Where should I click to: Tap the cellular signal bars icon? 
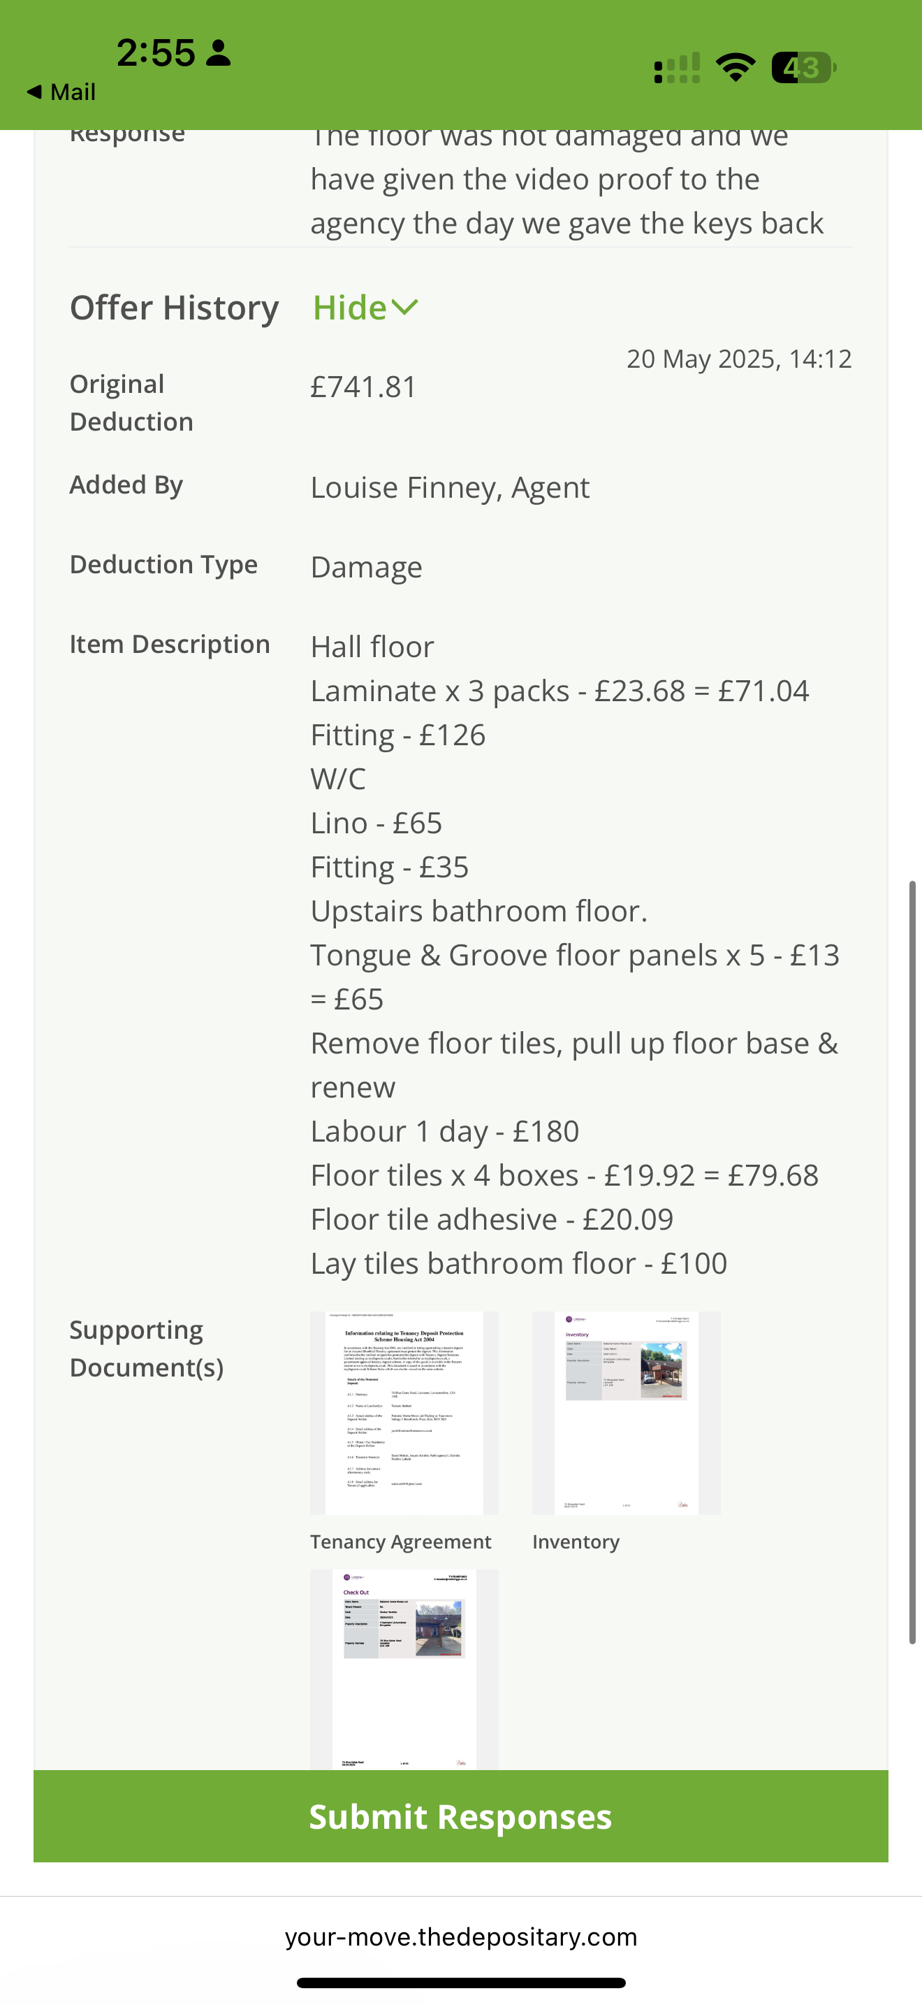coord(677,68)
